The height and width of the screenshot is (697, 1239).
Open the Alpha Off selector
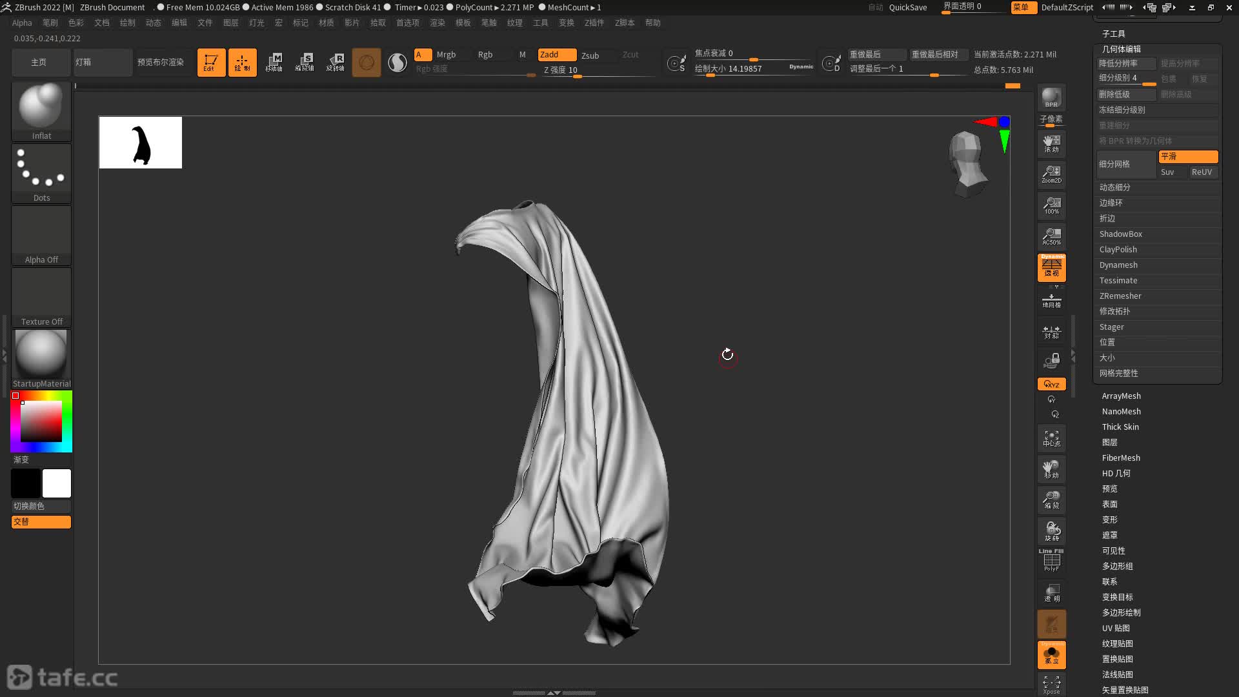pos(41,235)
